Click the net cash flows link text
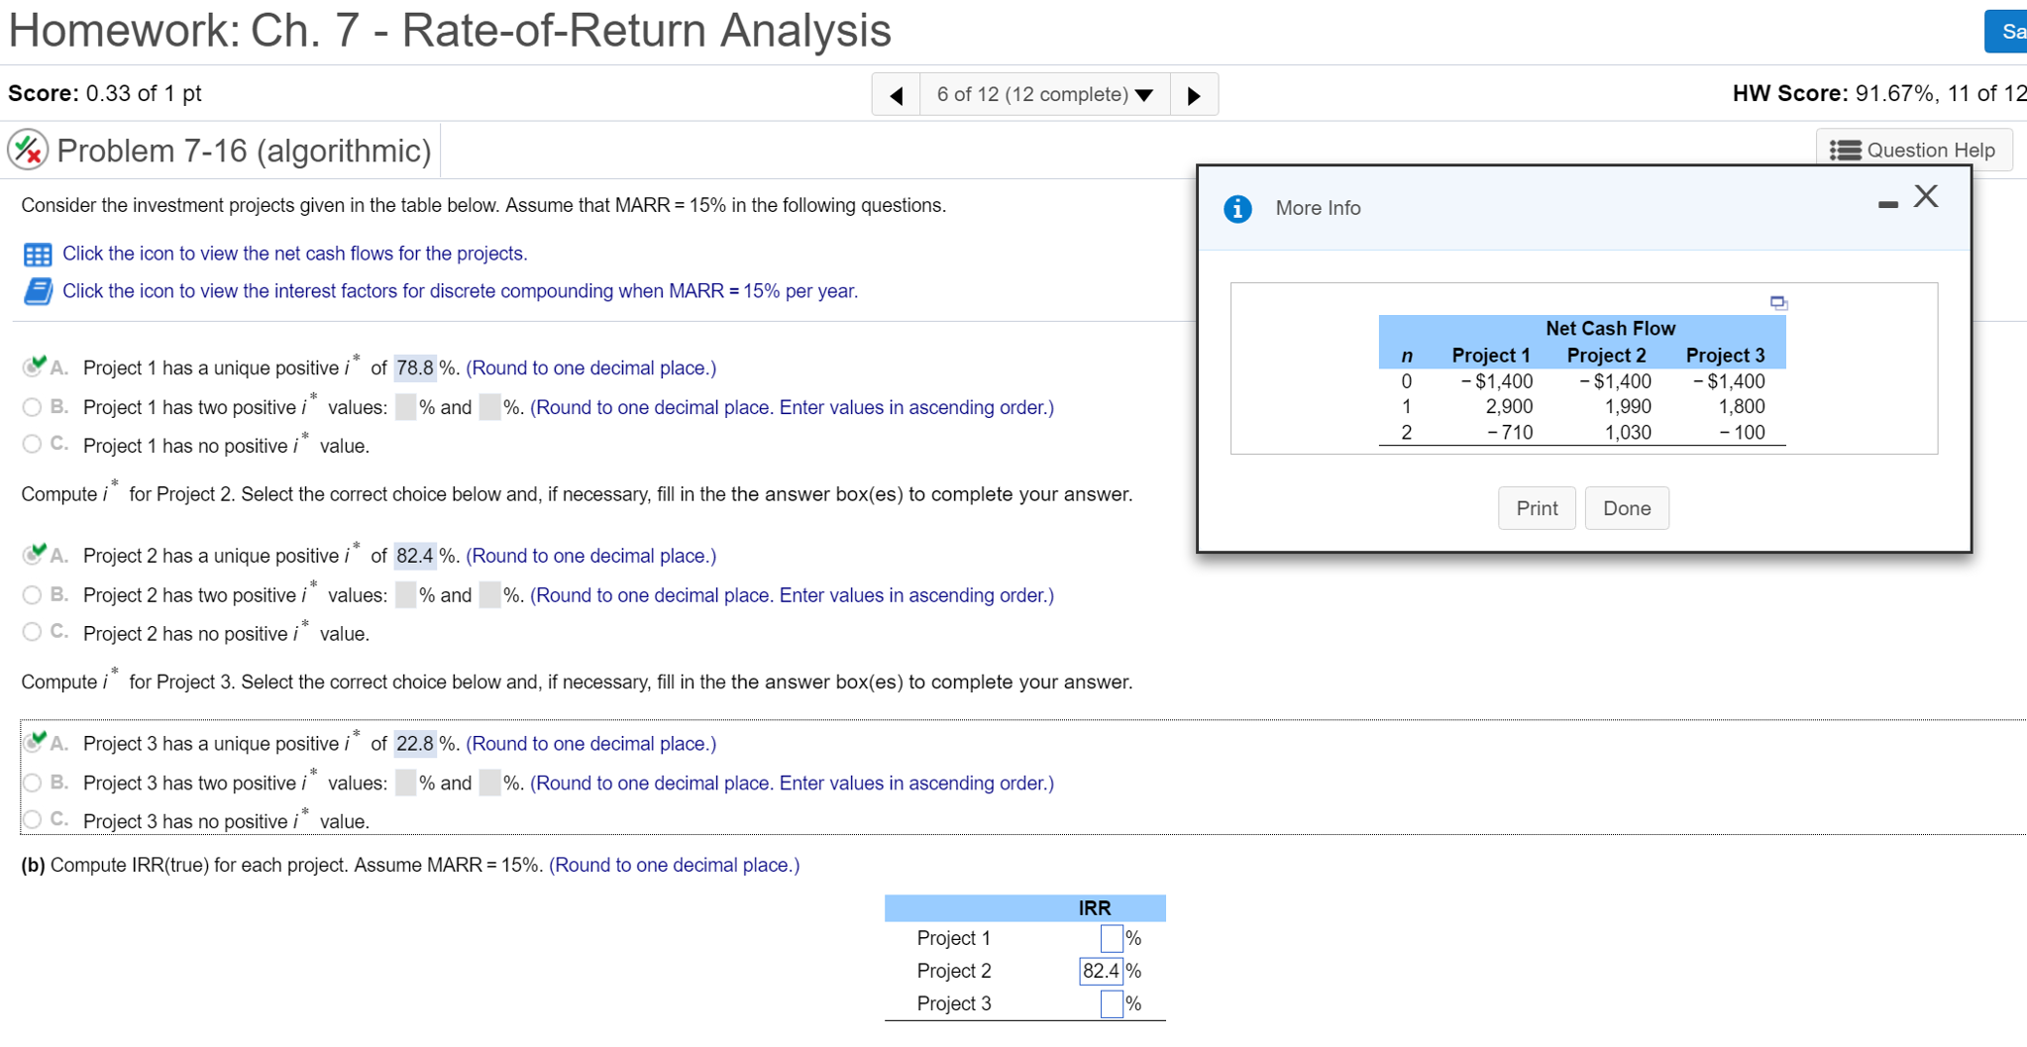This screenshot has width=2027, height=1047. [294, 255]
